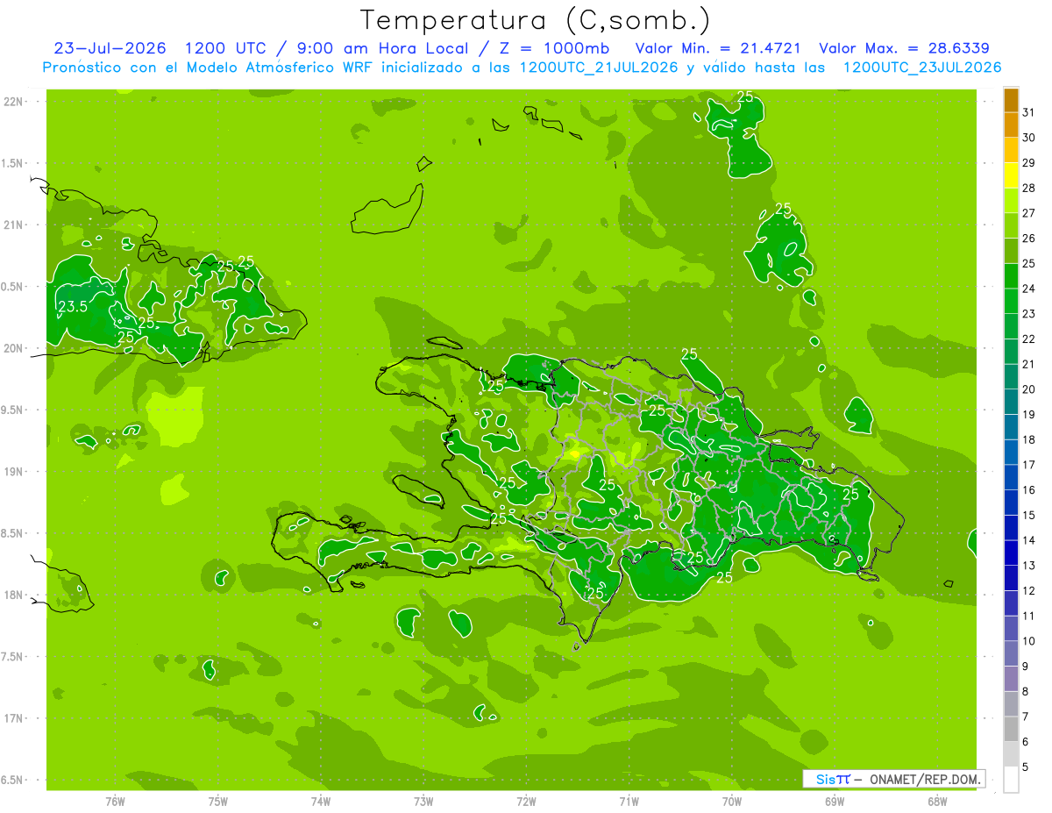Click longitude label '70W'
The width and height of the screenshot is (1052, 813).
732,801
